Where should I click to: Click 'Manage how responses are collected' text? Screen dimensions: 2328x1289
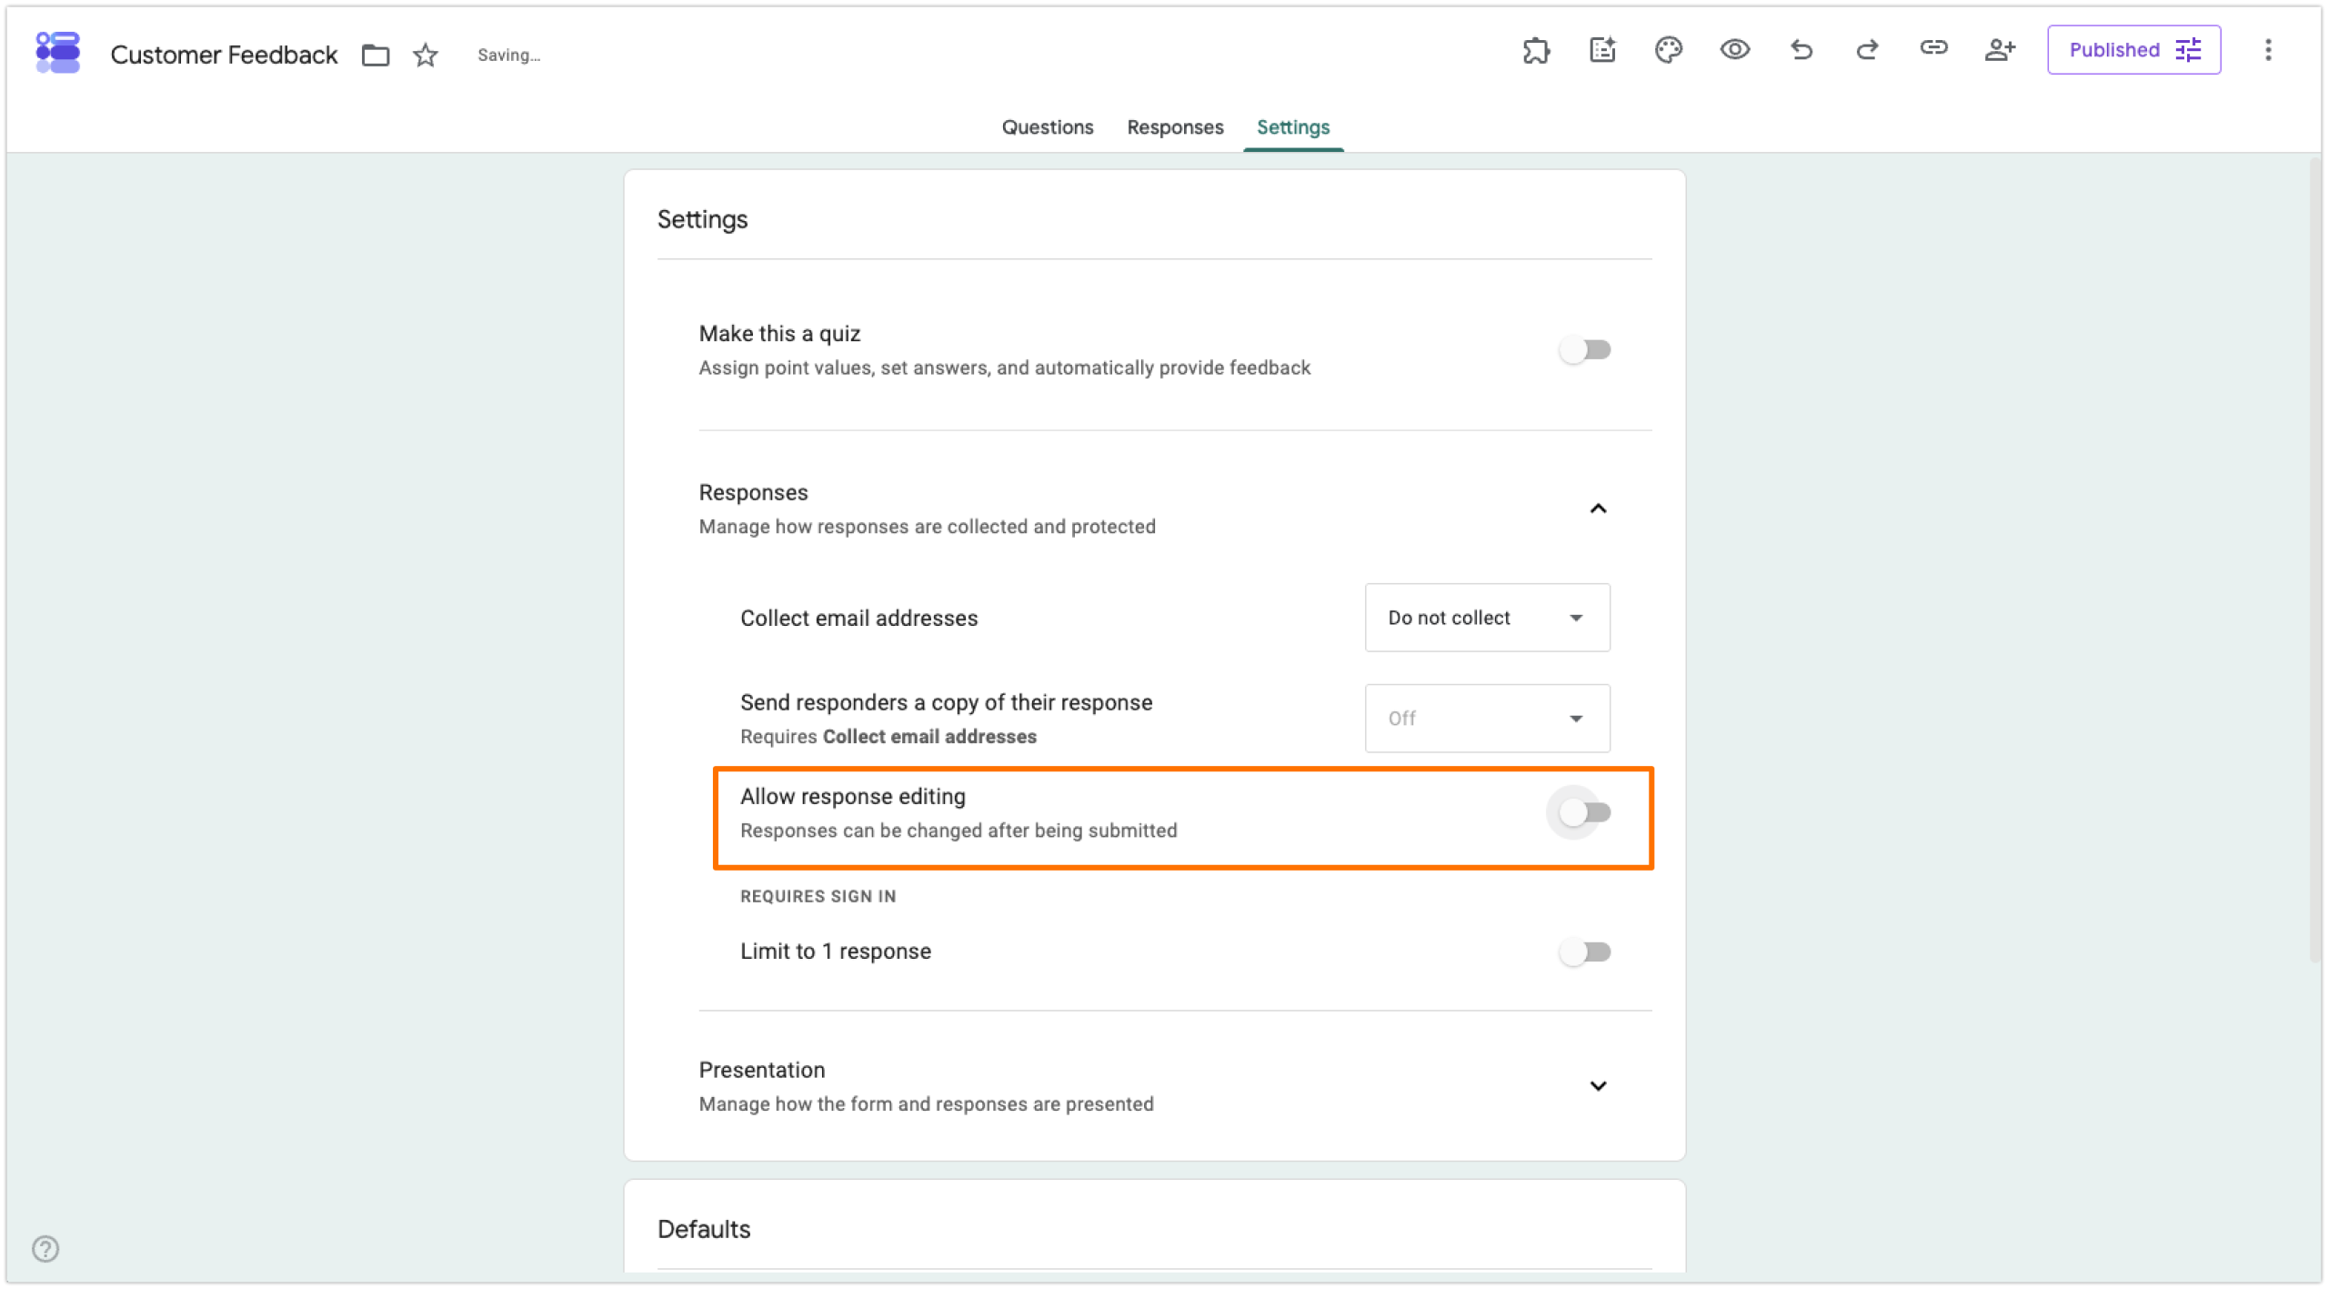(x=927, y=527)
